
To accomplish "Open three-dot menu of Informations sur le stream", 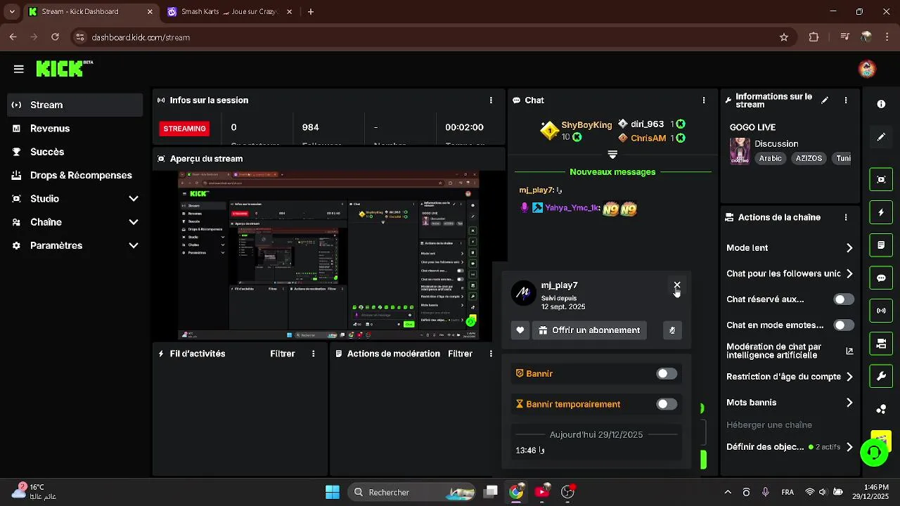I will (846, 100).
